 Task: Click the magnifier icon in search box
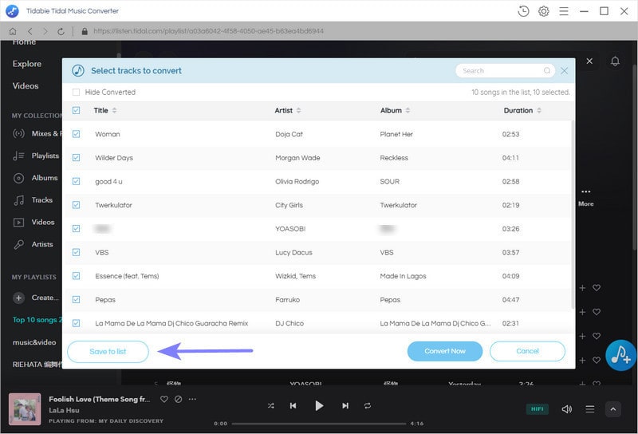point(547,71)
